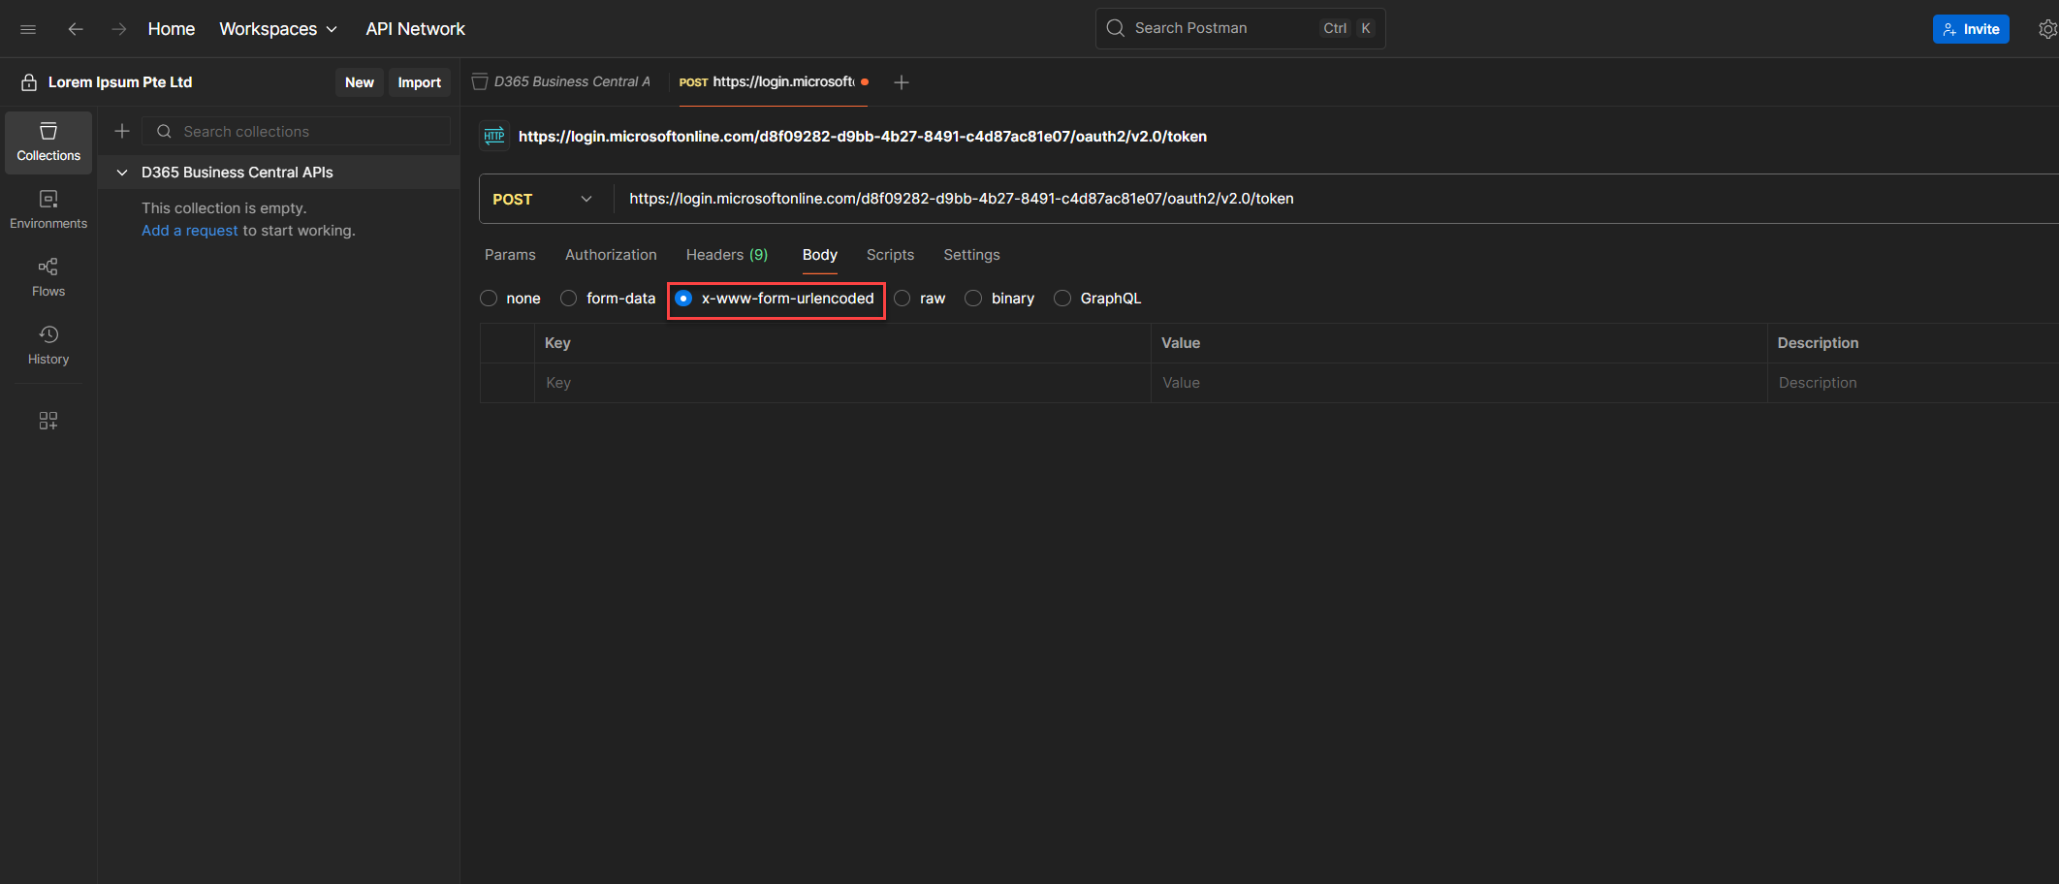Open the POST method dropdown
The image size is (2059, 884).
point(543,199)
